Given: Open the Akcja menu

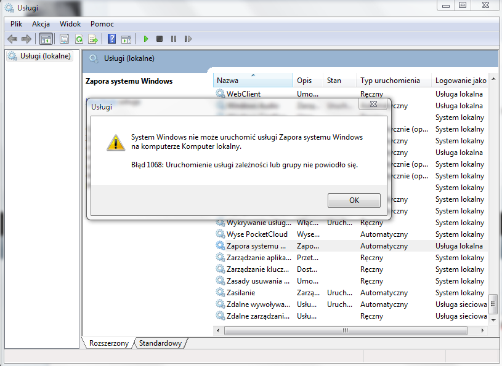Looking at the screenshot, I should (x=41, y=24).
